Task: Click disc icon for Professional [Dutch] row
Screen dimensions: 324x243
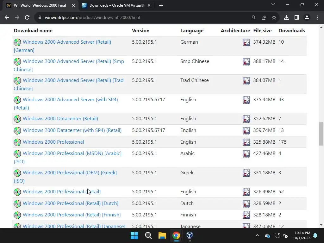Action: click(17, 203)
